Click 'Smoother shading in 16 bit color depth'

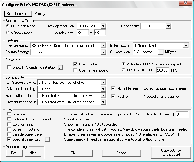pyautogui.click(x=92, y=124)
